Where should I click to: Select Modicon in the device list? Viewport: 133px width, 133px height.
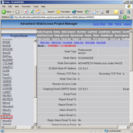point(7,117)
